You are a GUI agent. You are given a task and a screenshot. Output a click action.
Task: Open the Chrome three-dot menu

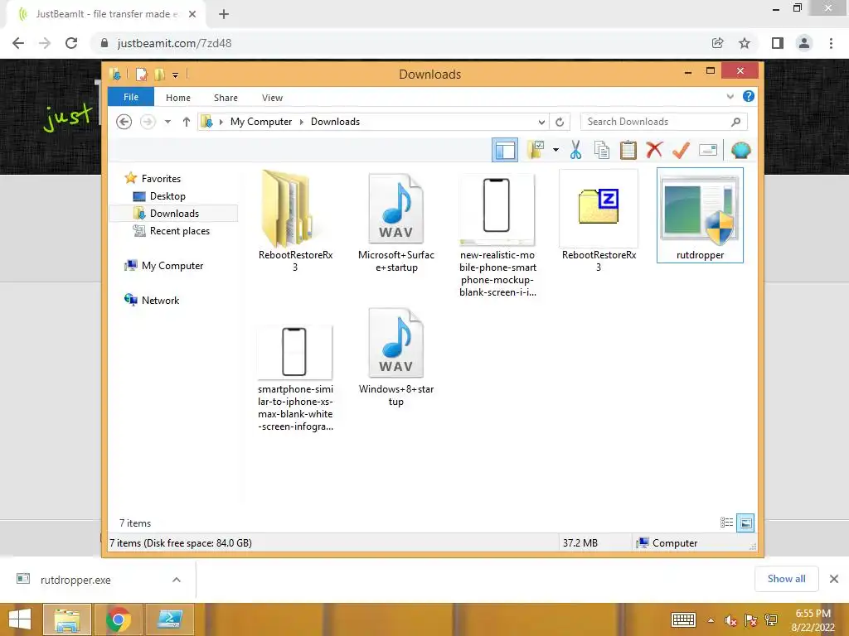coord(831,43)
